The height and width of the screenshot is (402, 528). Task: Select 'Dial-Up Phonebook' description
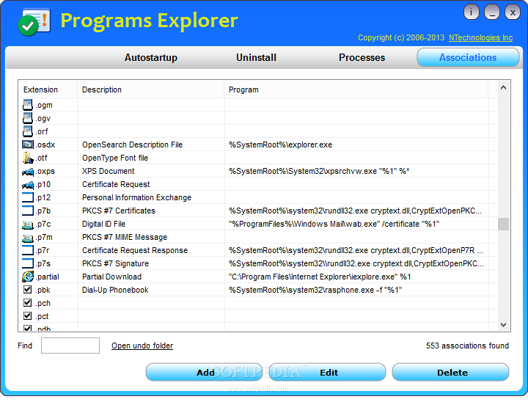(x=115, y=290)
